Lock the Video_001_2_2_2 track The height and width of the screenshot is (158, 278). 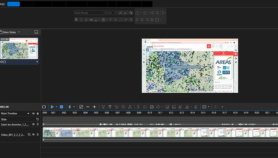click(x=37, y=135)
